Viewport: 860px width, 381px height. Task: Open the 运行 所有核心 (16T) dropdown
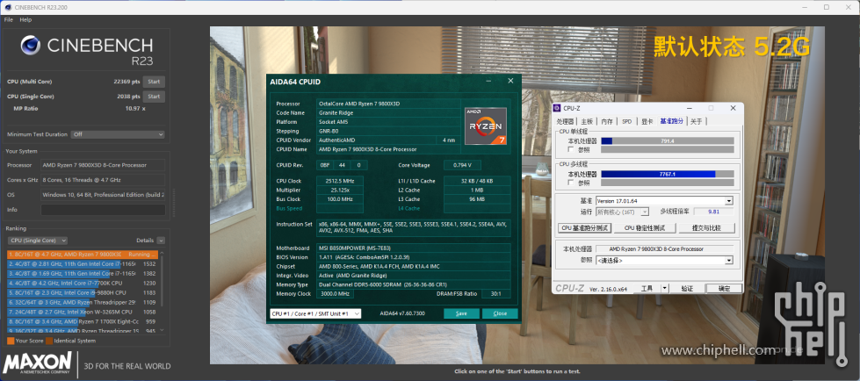coord(623,211)
